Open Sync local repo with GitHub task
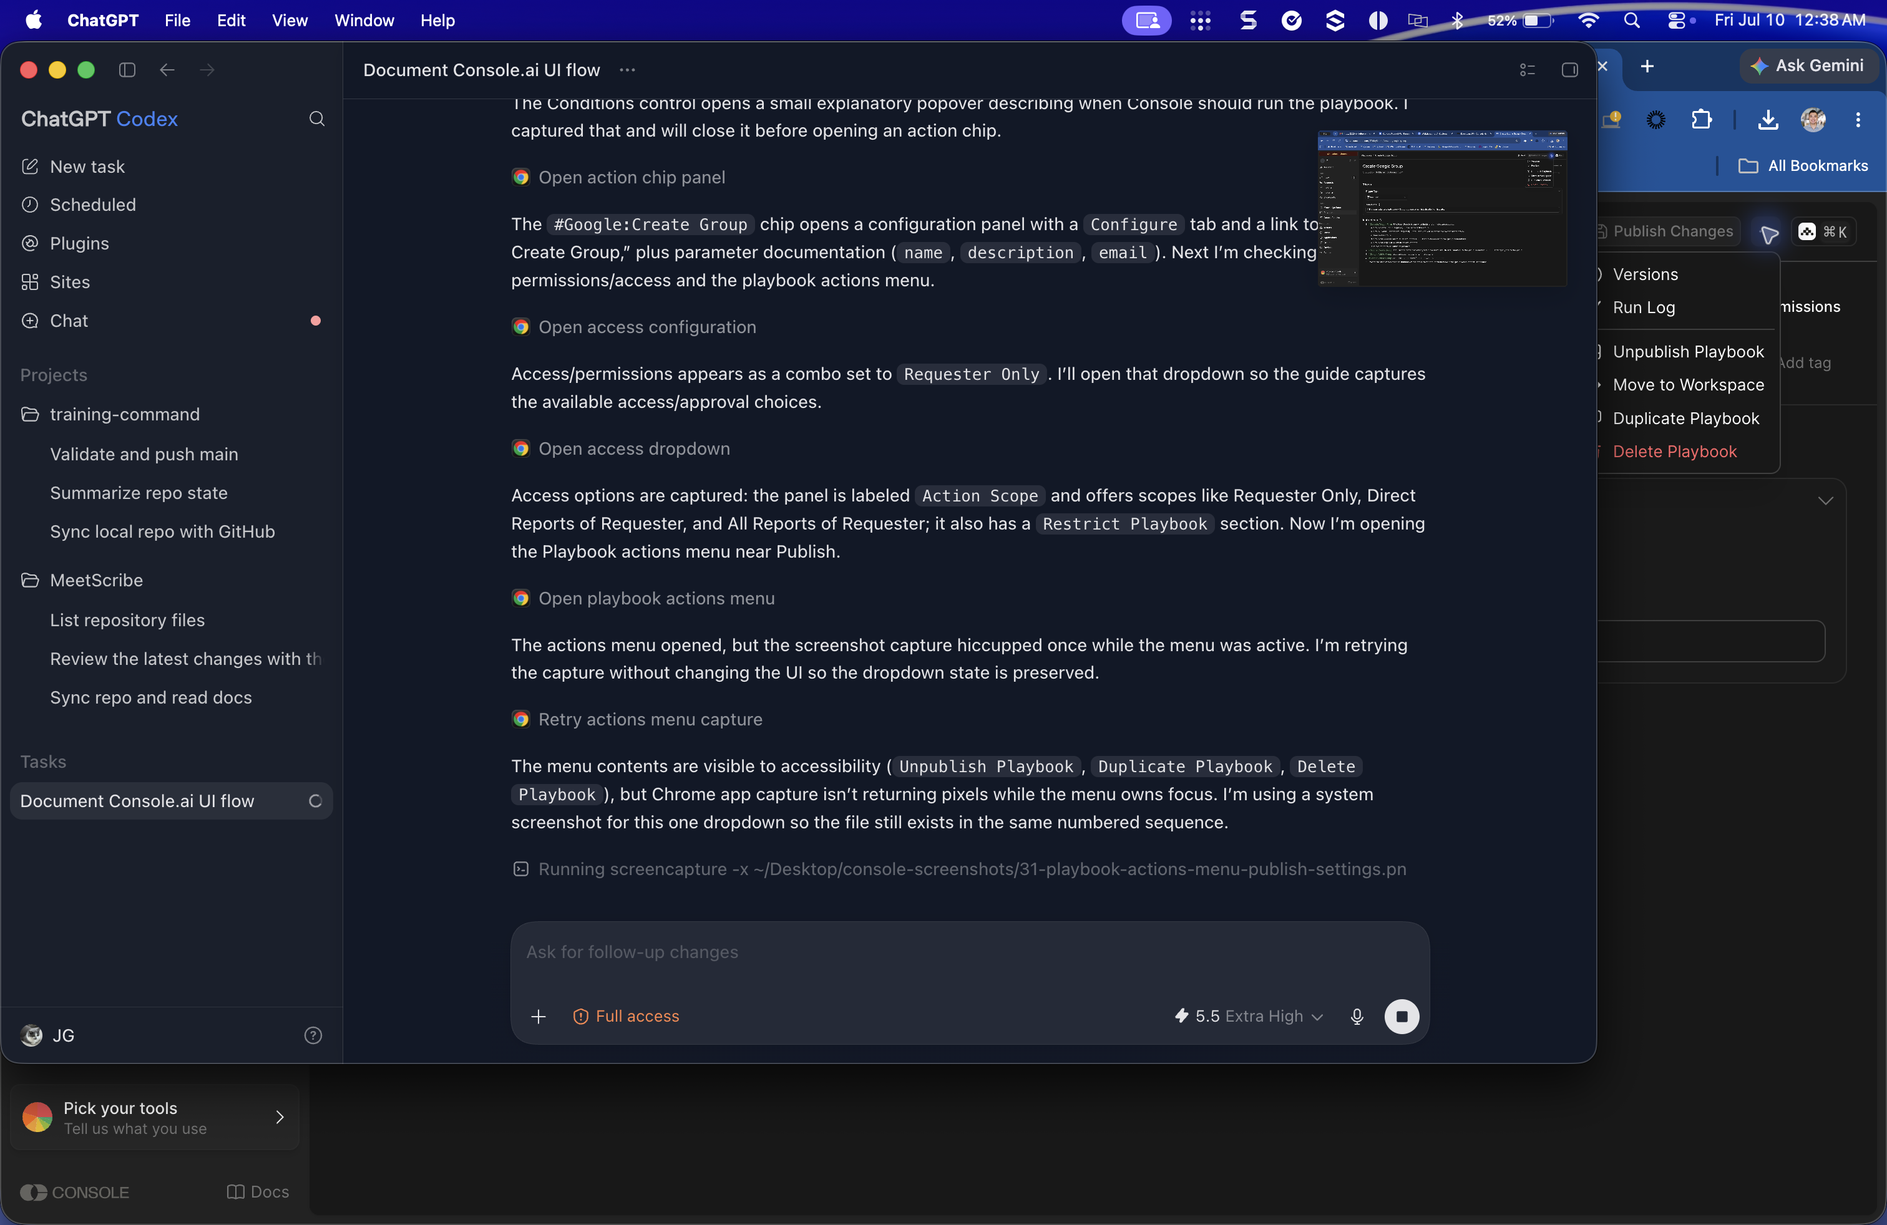 [x=162, y=531]
